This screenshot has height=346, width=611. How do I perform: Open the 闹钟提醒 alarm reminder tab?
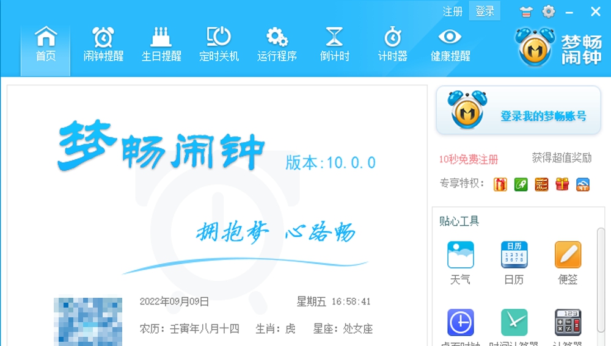(x=103, y=45)
